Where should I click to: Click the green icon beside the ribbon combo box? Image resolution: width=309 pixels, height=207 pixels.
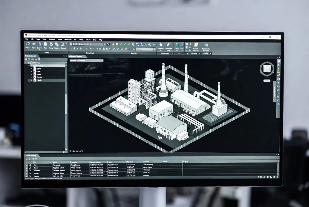pyautogui.click(x=108, y=44)
